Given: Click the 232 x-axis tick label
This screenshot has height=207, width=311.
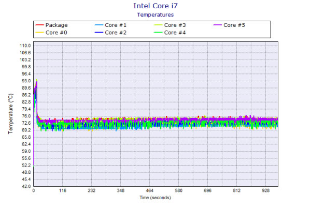Looking at the screenshot, I should [x=91, y=190].
